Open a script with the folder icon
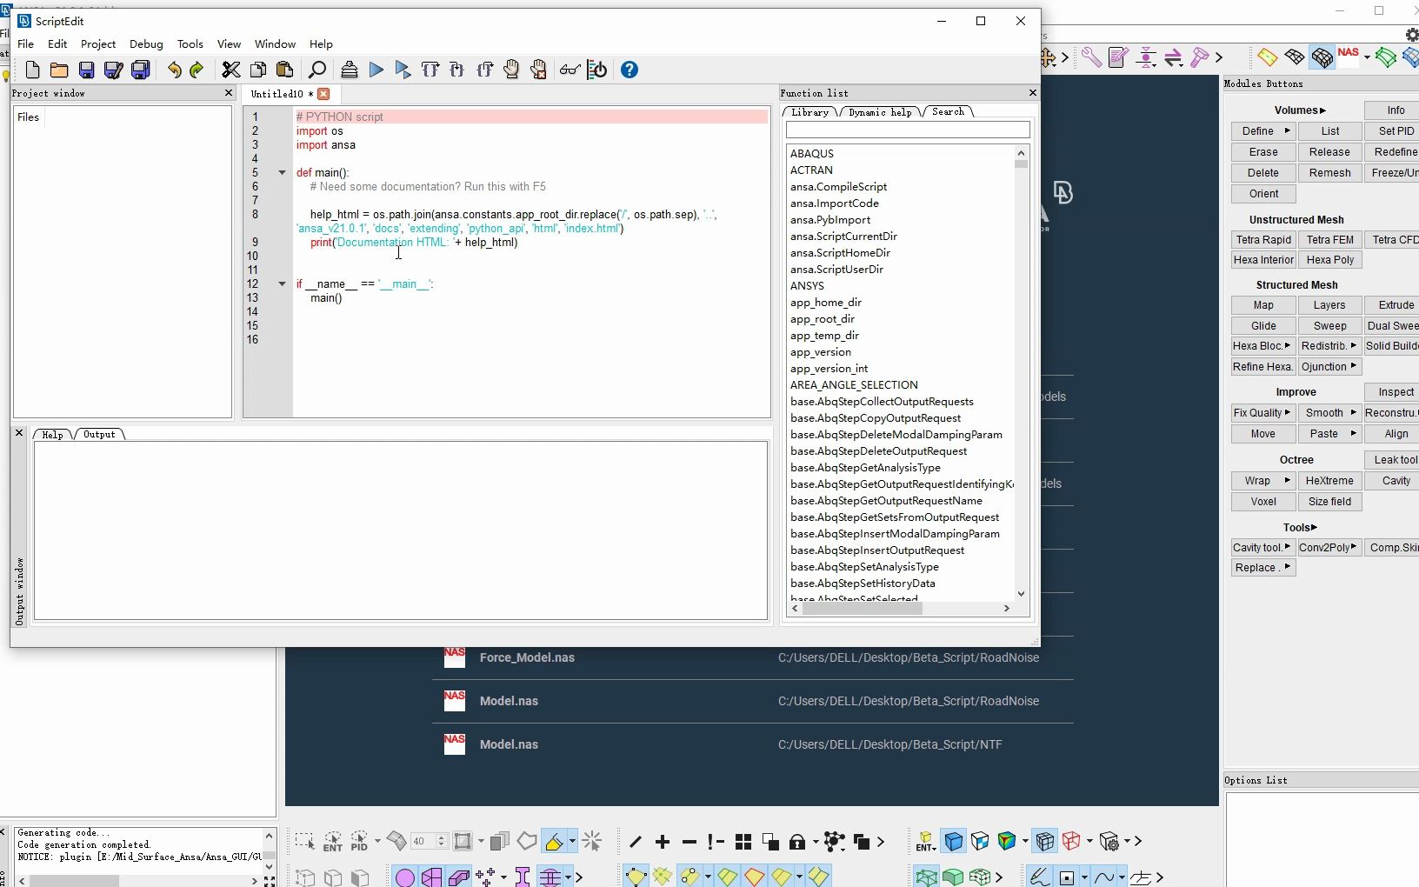The width and height of the screenshot is (1419, 887). tap(59, 70)
